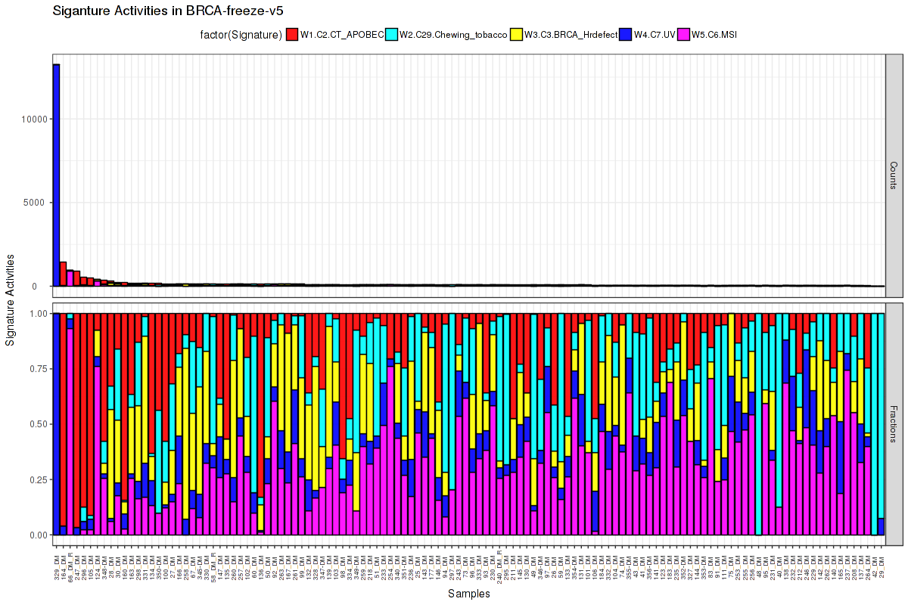Click the 0.50 tick label on Fractions axis
This screenshot has width=908, height=605.
point(38,424)
